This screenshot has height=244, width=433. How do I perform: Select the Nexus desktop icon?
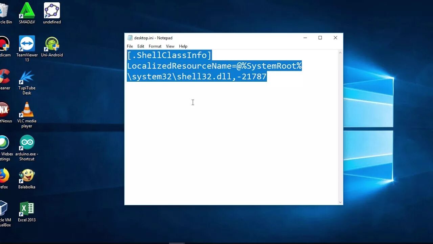coord(5,113)
